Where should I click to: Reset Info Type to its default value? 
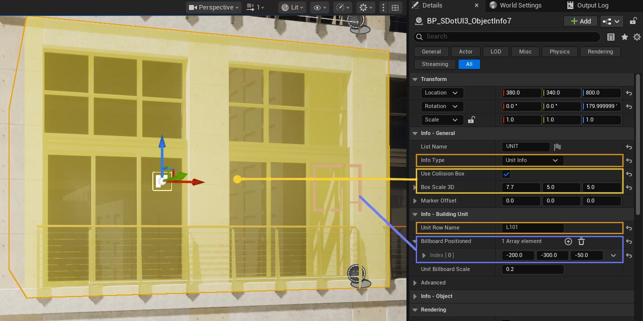pos(628,160)
